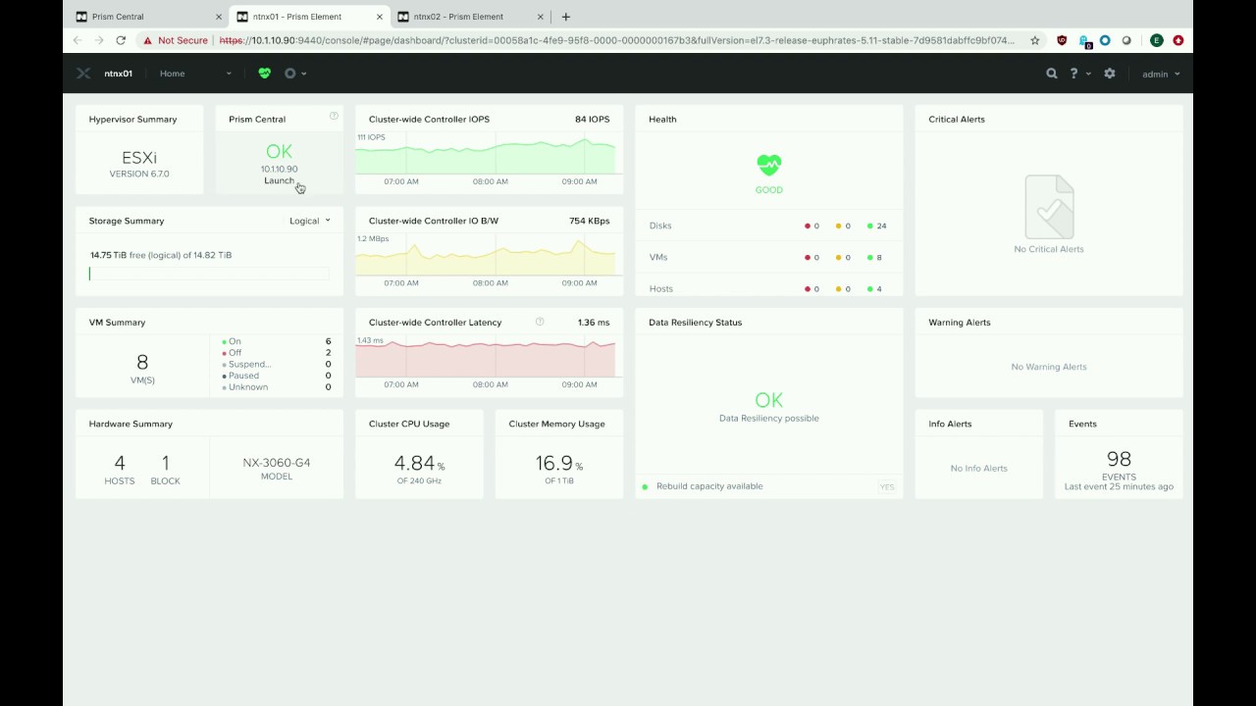The height and width of the screenshot is (706, 1256).
Task: Click the green hosts count 4
Action: point(877,289)
